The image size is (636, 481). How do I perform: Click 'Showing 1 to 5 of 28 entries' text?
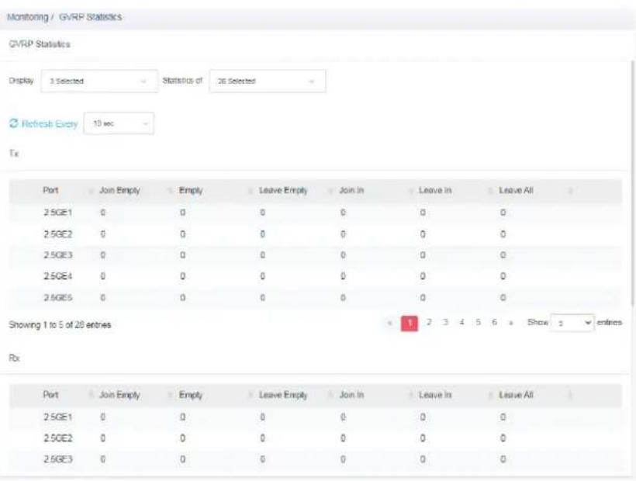point(60,325)
